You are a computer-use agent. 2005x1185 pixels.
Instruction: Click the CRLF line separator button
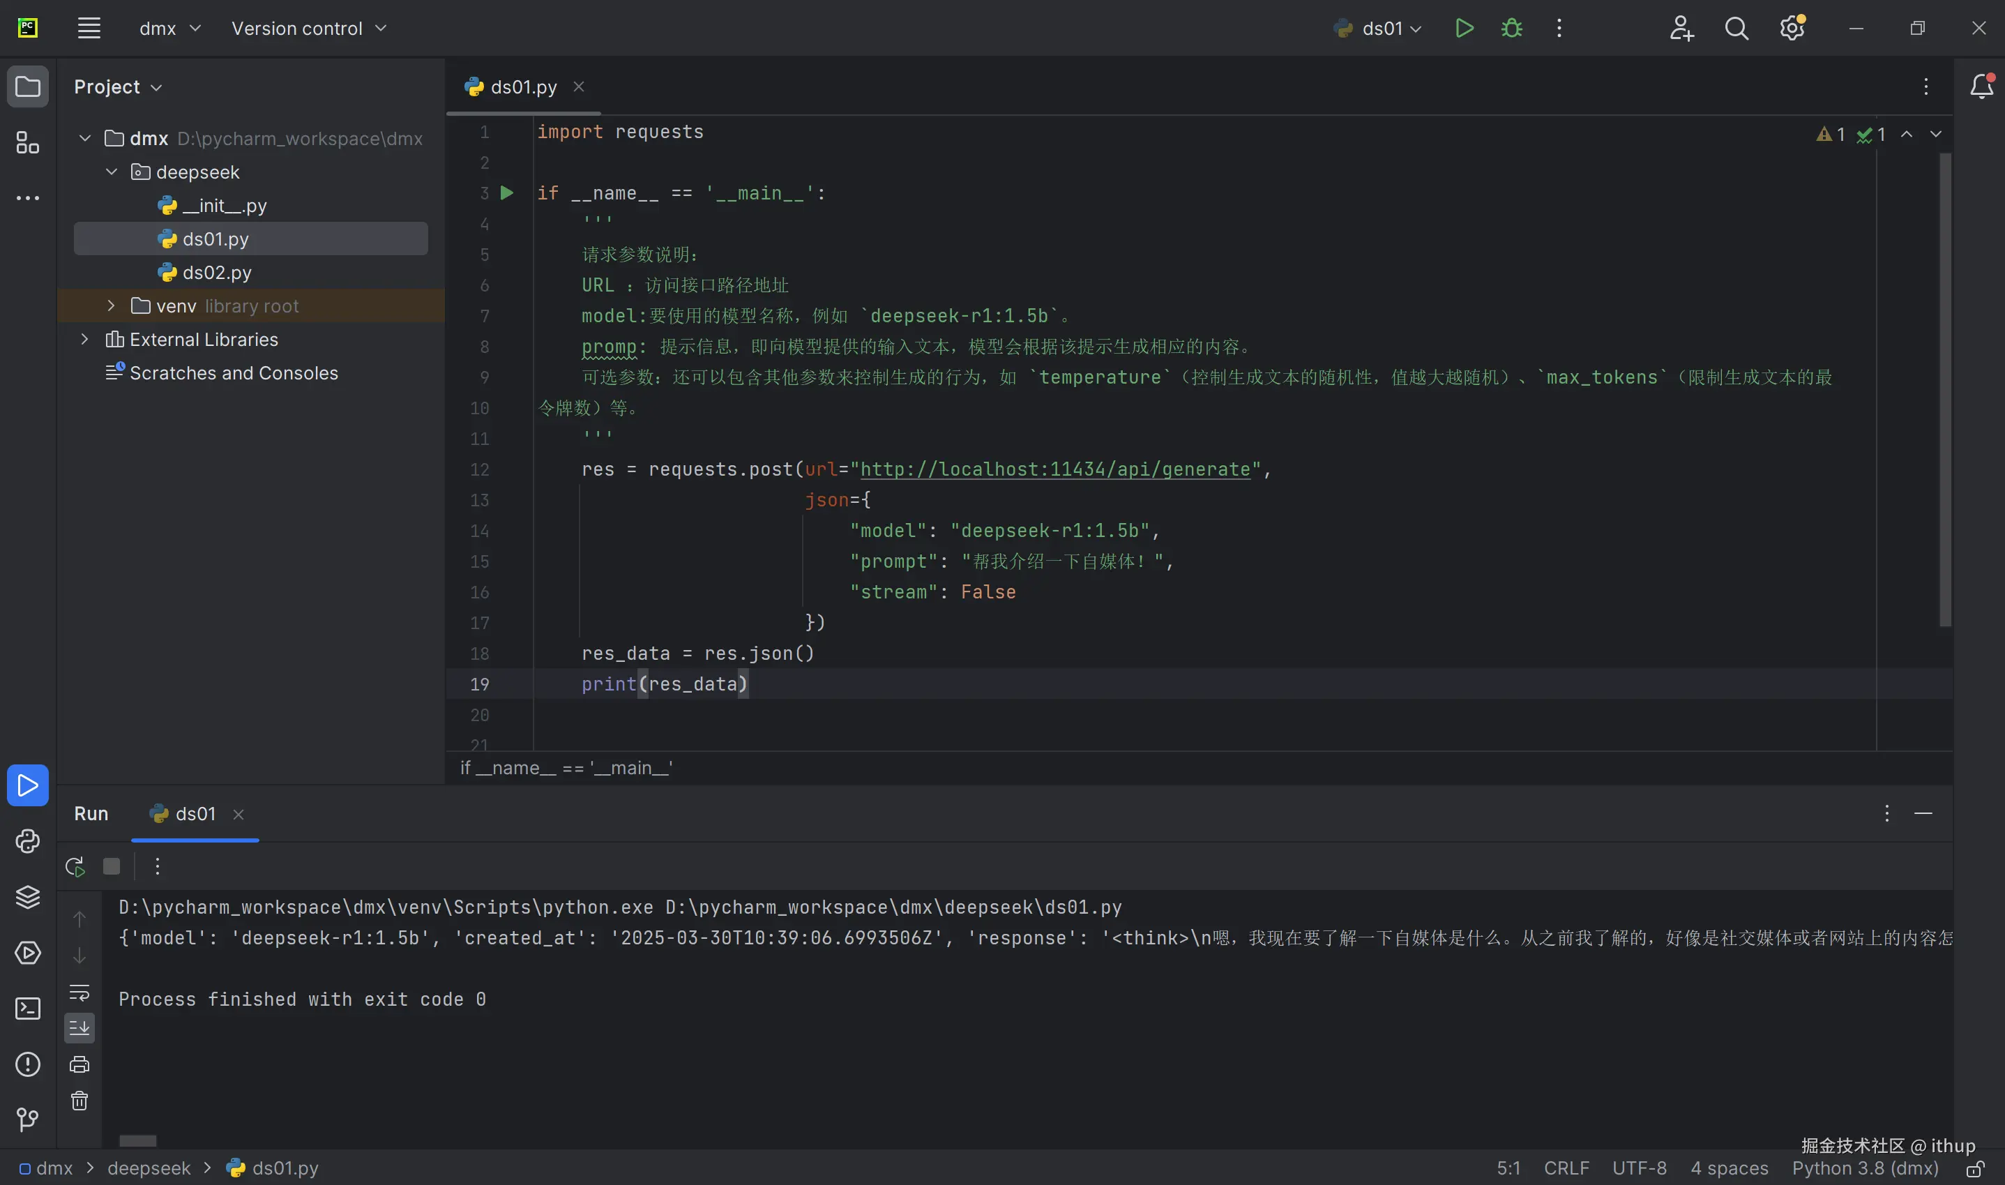click(x=1566, y=1168)
